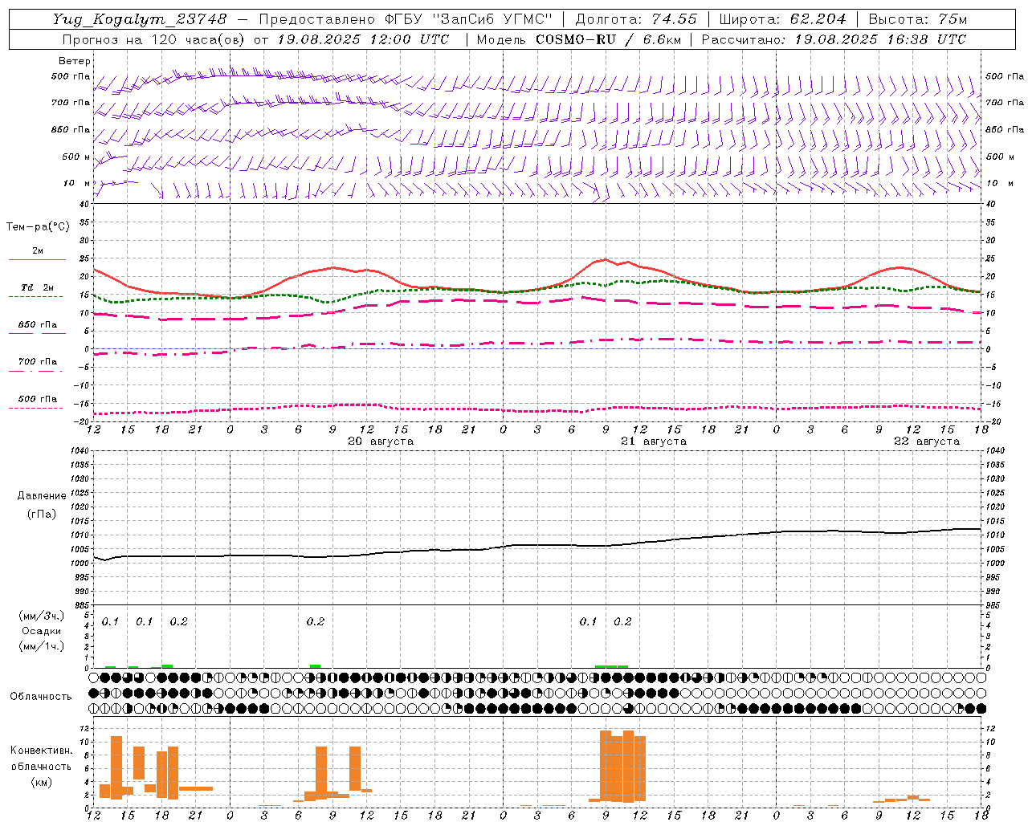Click the Конвективн. label
Image resolution: width=1028 pixels, height=822 pixels.
tap(42, 751)
